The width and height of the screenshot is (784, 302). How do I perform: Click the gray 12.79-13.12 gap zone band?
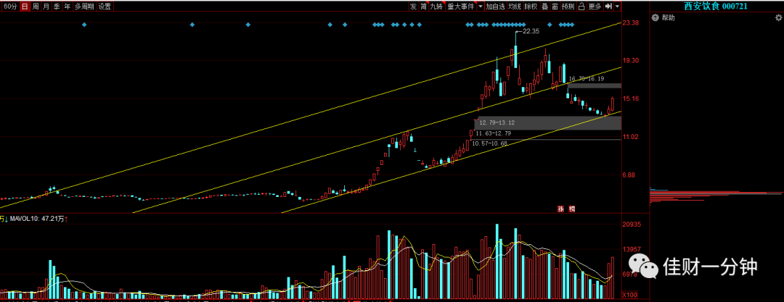(x=547, y=123)
